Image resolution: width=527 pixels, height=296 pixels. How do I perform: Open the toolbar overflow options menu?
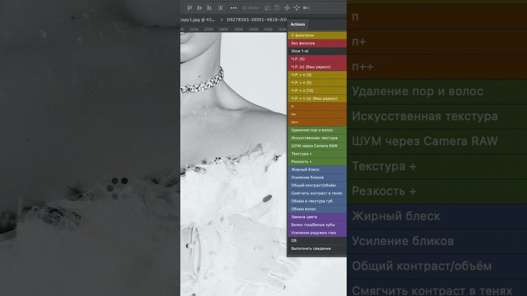(234, 7)
